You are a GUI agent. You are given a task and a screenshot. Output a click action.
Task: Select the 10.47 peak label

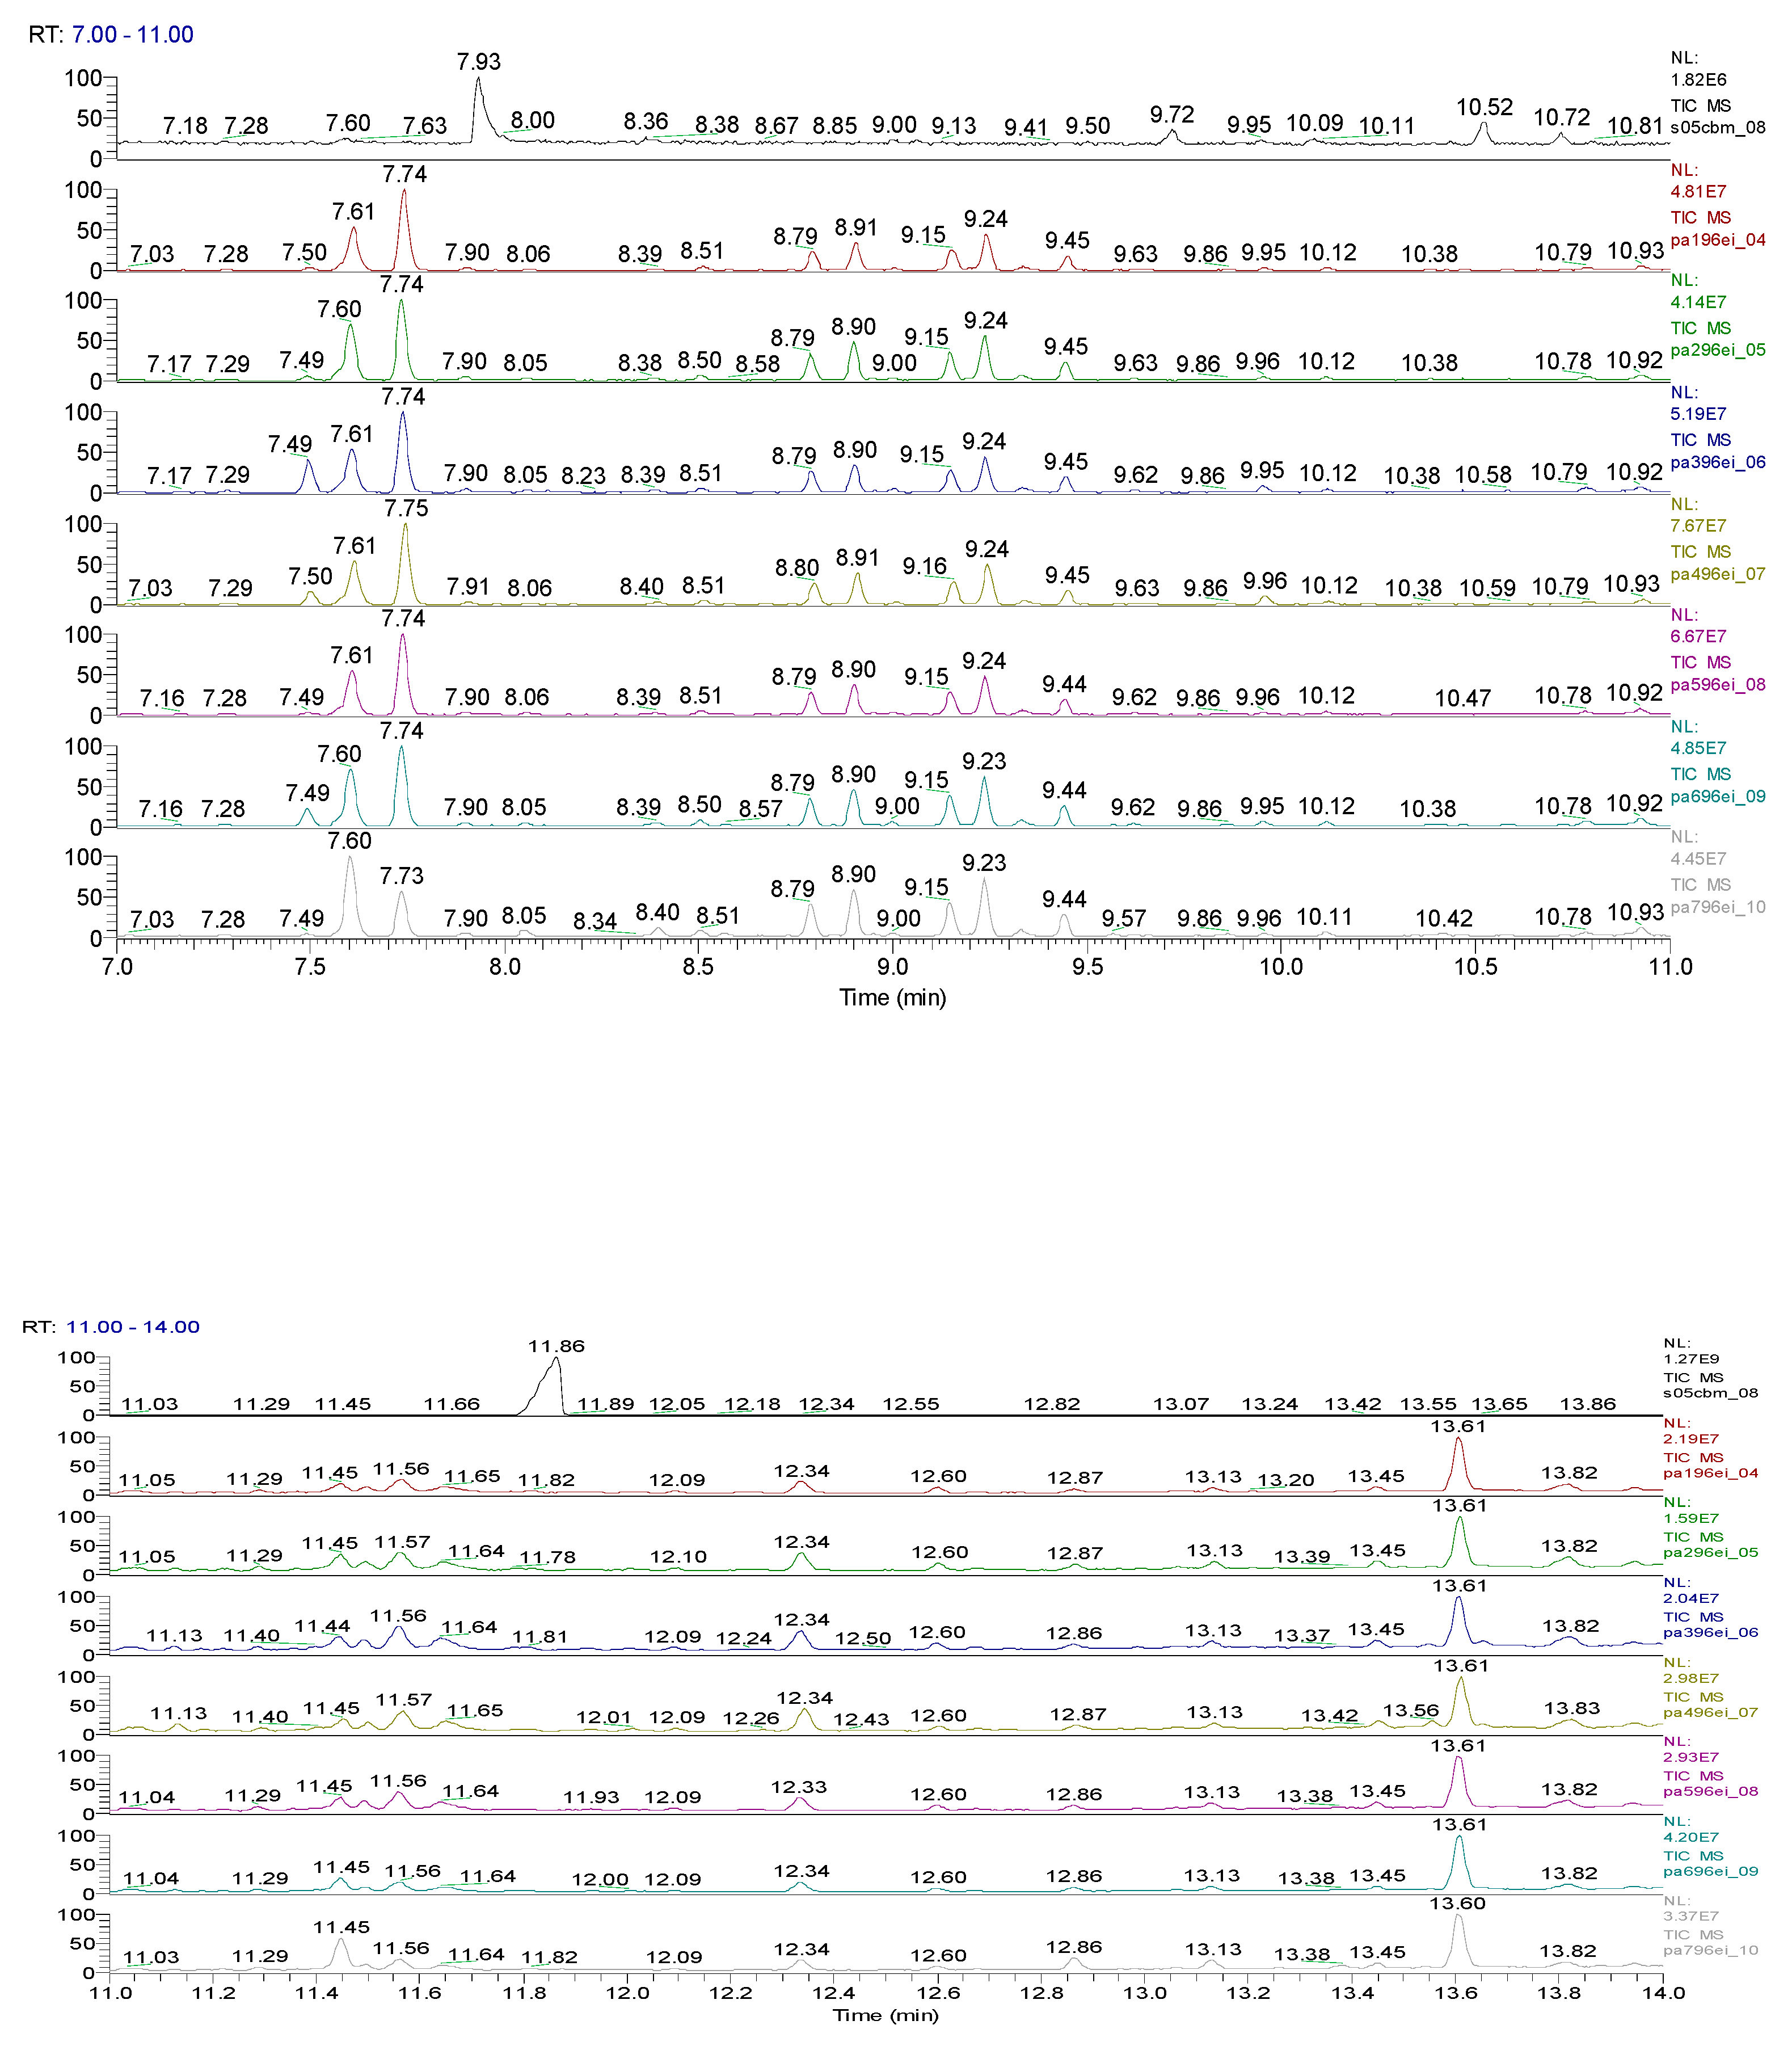[1463, 699]
